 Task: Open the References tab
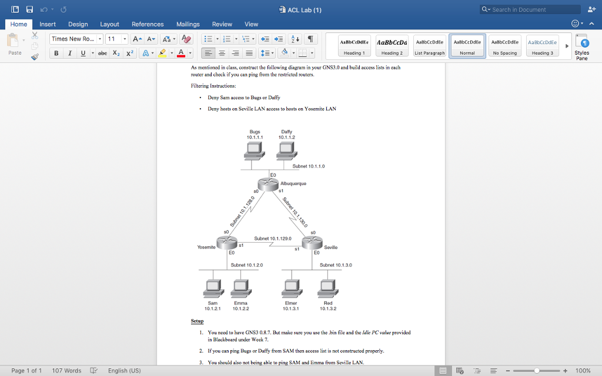click(148, 24)
